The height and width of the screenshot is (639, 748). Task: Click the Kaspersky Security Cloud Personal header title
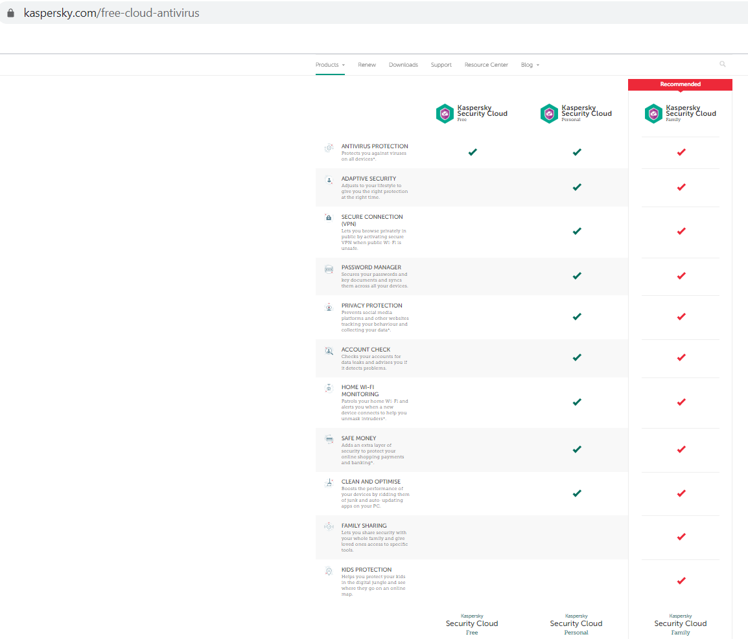(587, 113)
